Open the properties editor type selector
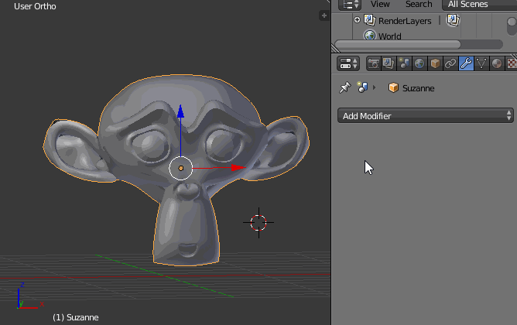 pyautogui.click(x=348, y=63)
